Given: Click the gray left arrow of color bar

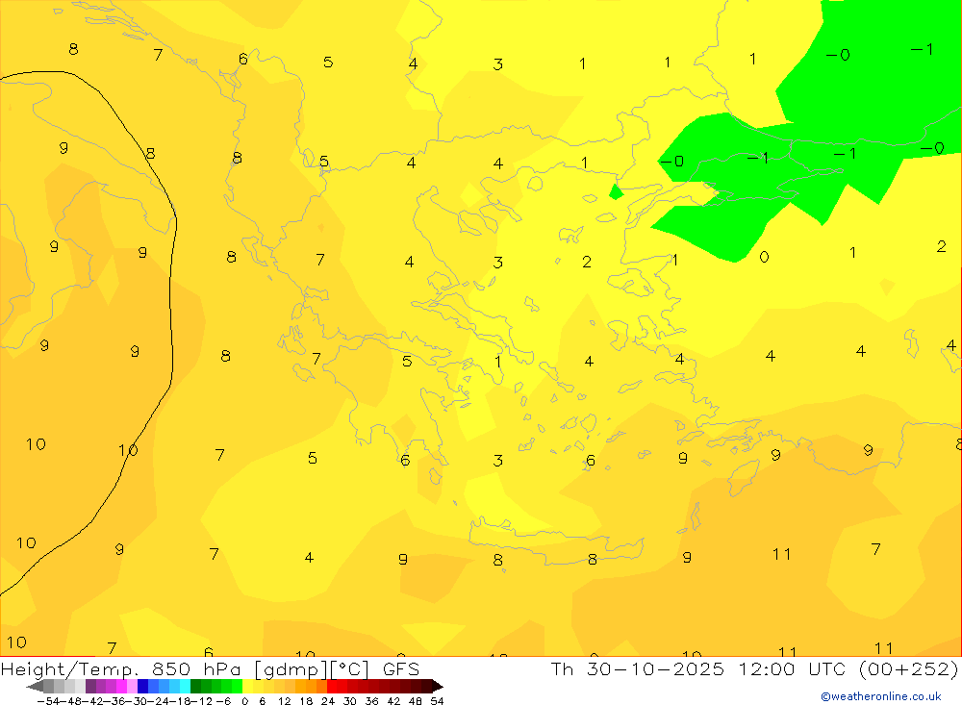Looking at the screenshot, I should click(35, 686).
